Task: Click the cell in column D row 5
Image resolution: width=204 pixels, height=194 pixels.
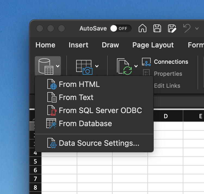Action: pos(165,161)
